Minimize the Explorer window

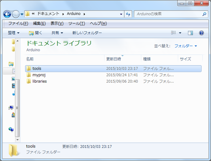(x=182, y=3)
